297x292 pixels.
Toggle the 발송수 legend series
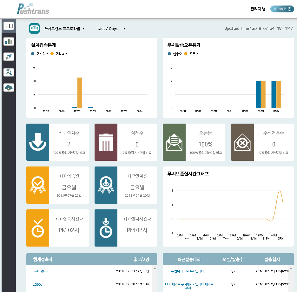[175, 54]
